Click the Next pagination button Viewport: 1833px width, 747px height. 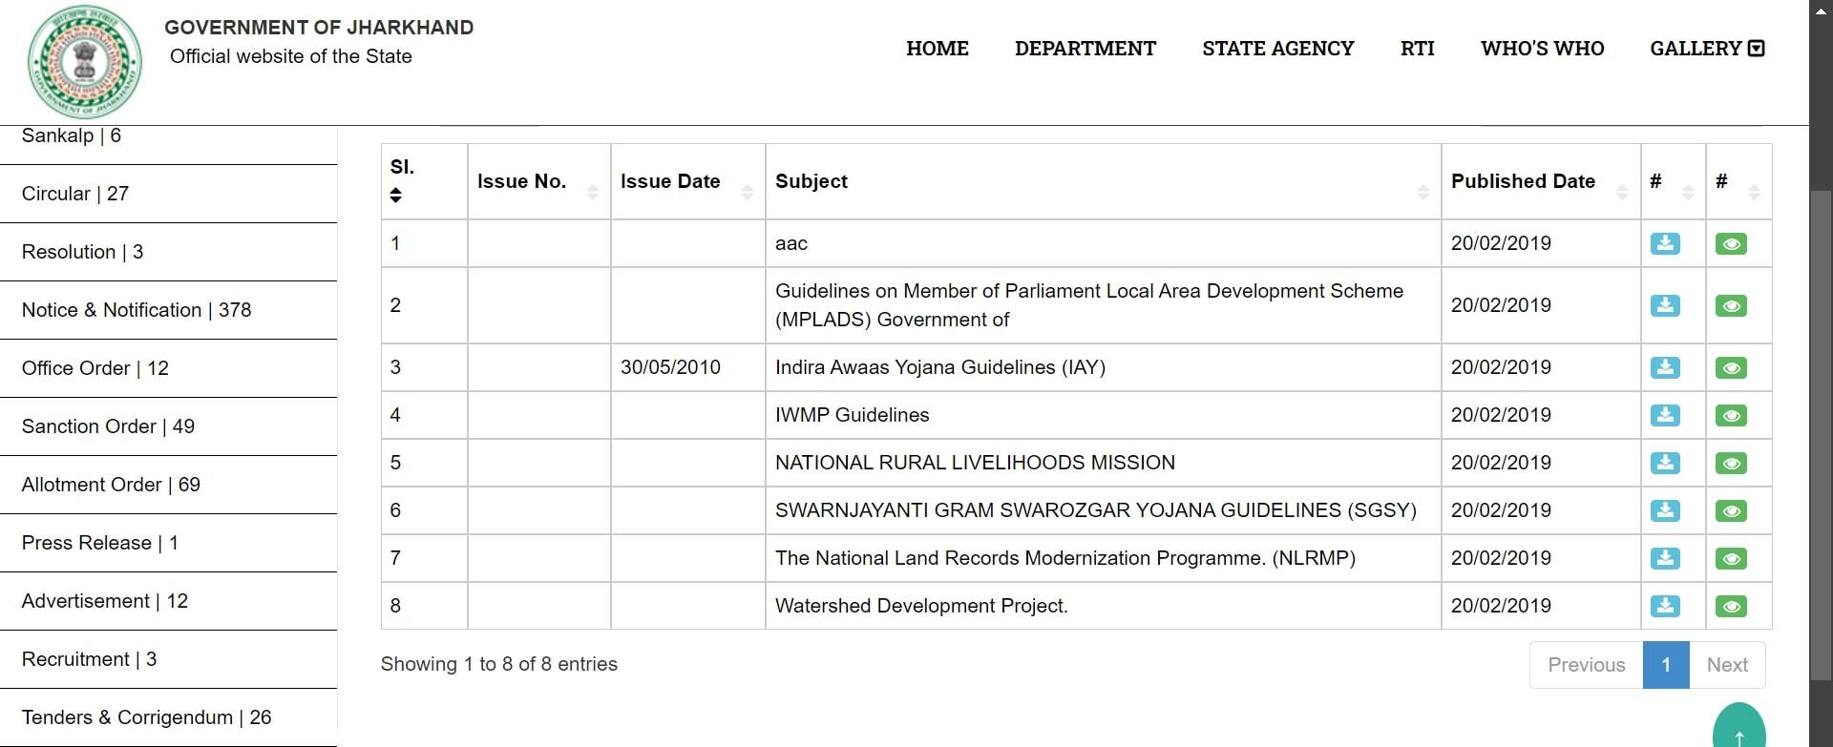[1726, 665]
